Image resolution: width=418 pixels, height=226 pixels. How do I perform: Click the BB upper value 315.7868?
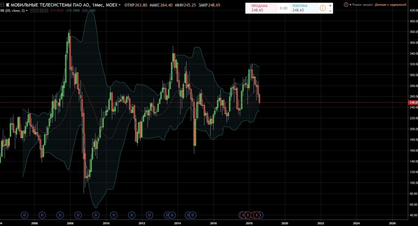point(73,11)
